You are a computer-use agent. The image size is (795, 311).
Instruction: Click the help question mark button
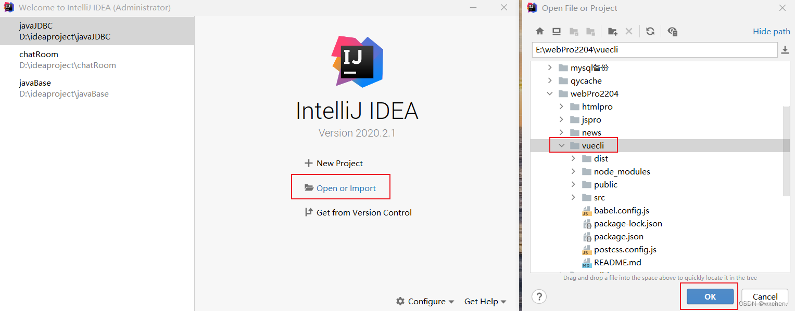539,296
